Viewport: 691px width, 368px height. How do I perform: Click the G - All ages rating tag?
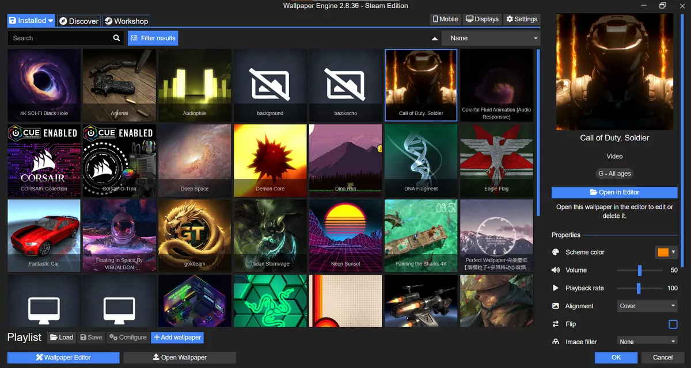click(x=614, y=174)
